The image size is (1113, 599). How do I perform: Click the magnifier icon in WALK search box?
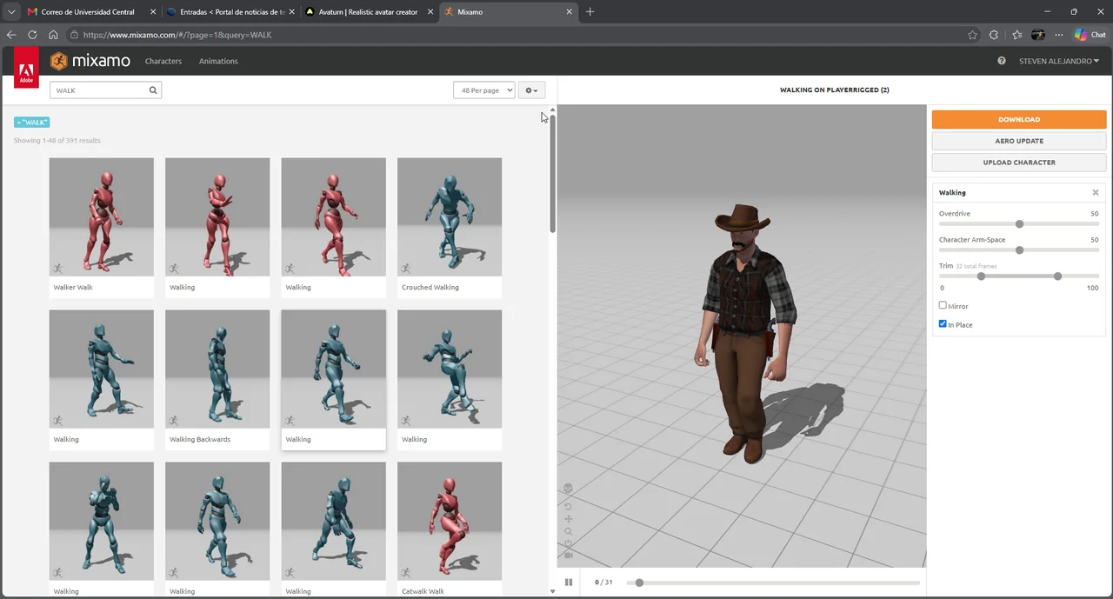[x=153, y=90]
